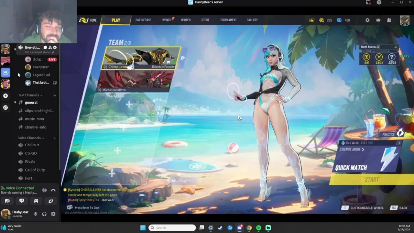Viewport: 414px width, 233px height.
Task: Open the TOURNAMENT tab
Action: coord(228,20)
